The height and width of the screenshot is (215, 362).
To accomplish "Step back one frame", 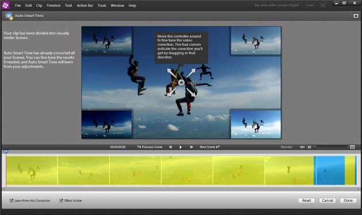I will pos(171,147).
